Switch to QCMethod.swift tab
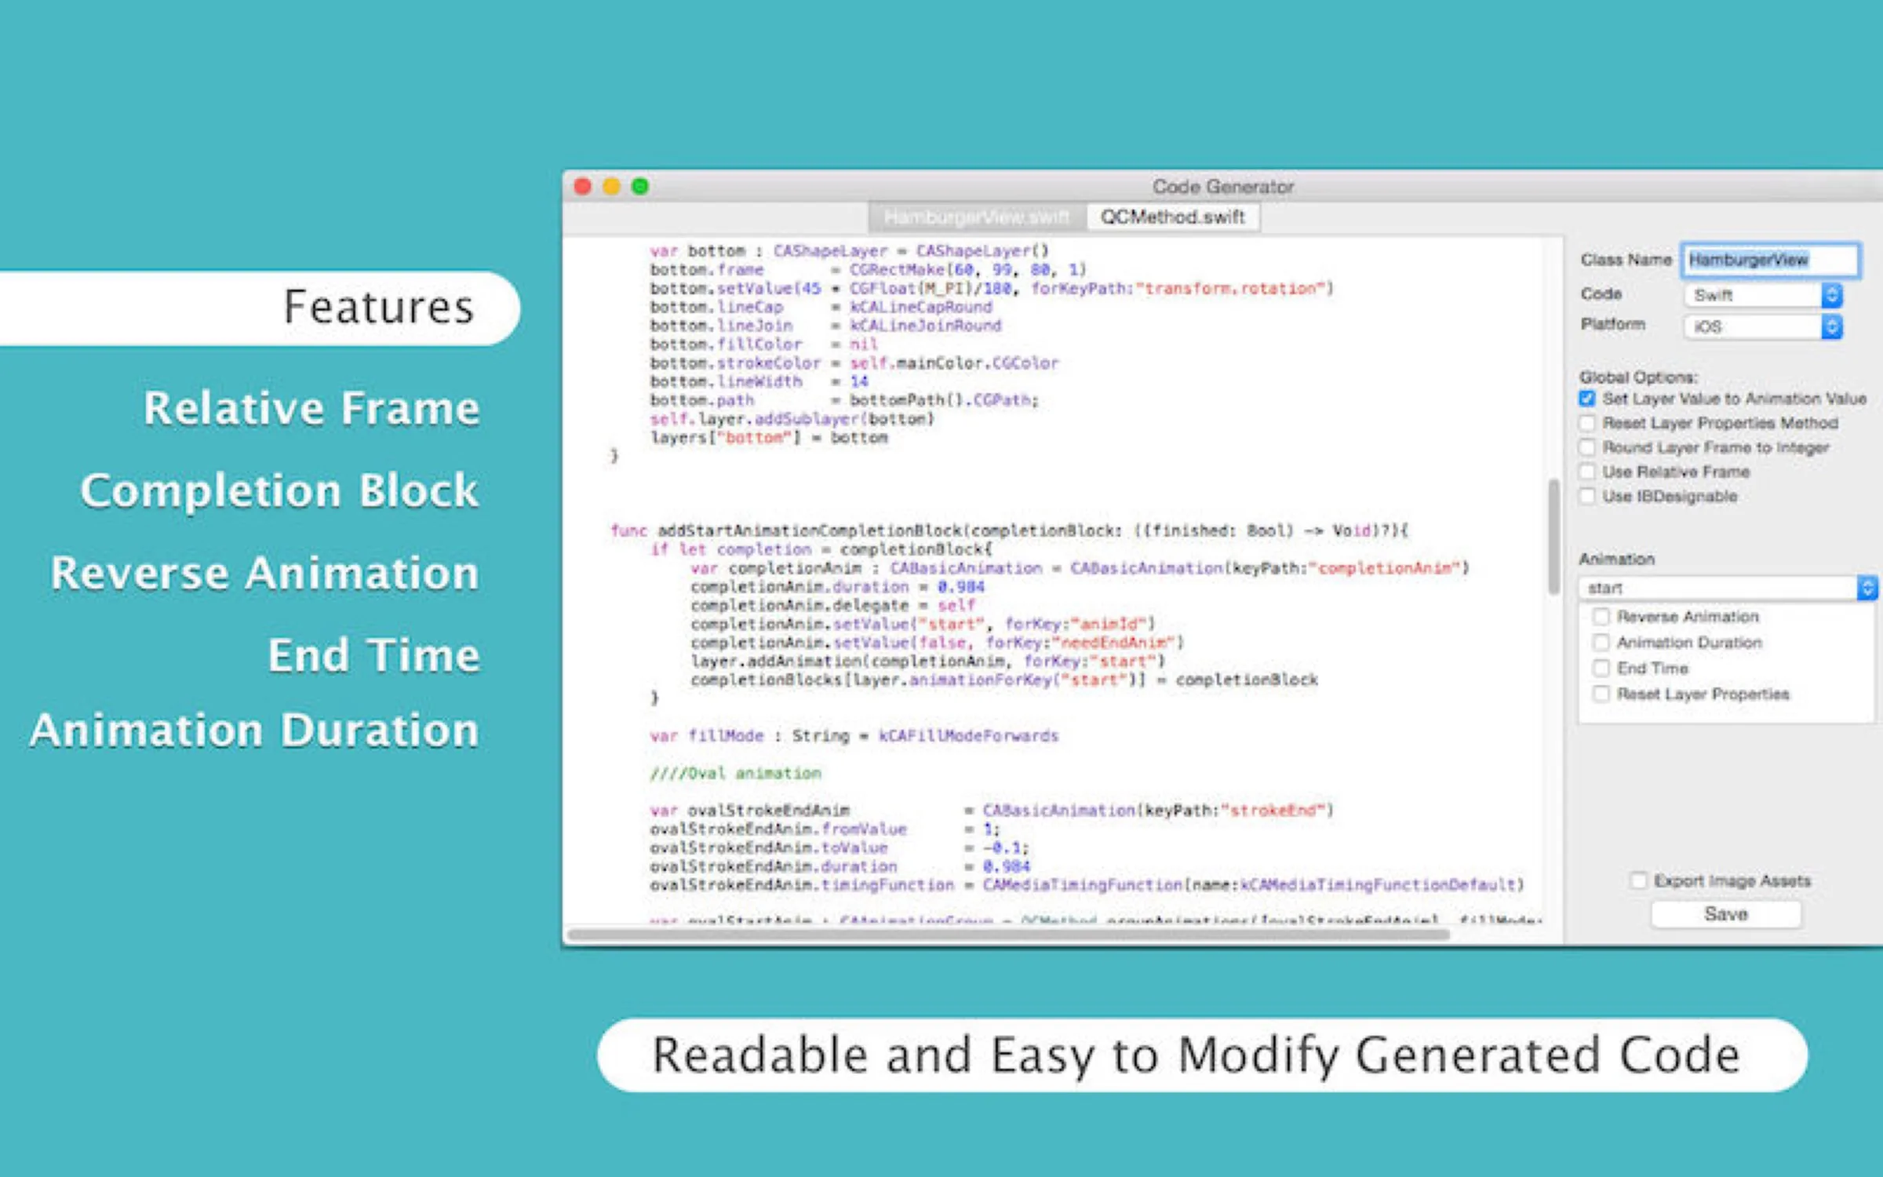 (1171, 217)
